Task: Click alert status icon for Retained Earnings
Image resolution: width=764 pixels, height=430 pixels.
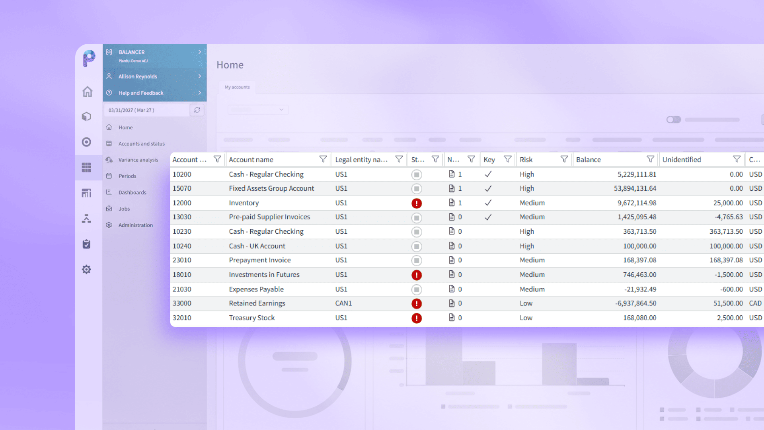Action: [417, 304]
